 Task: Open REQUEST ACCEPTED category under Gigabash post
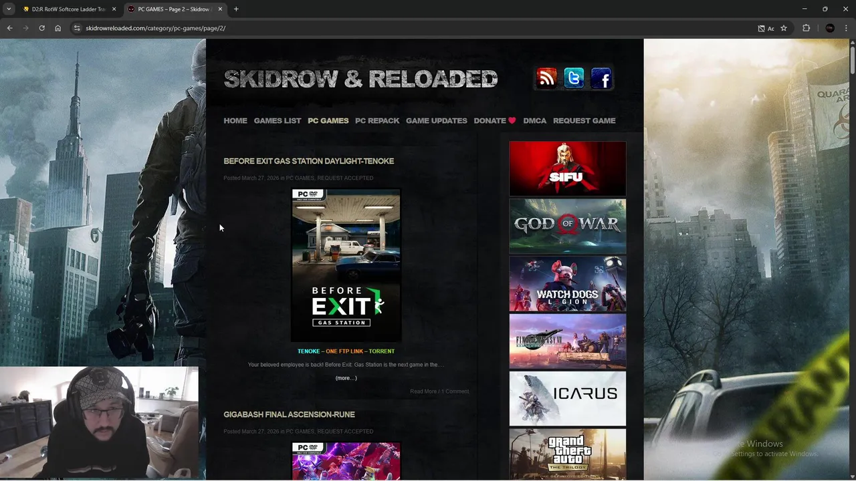pos(345,432)
